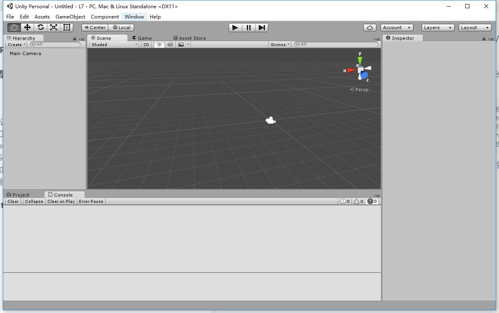Switch to the Game tab
The width and height of the screenshot is (499, 313).
pos(142,38)
